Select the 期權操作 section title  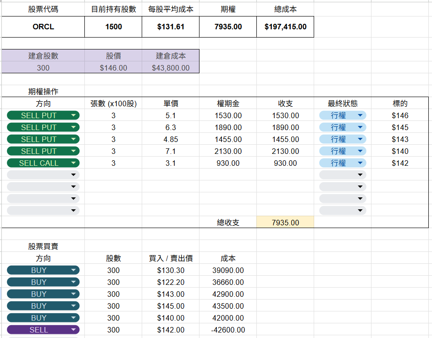coord(43,92)
